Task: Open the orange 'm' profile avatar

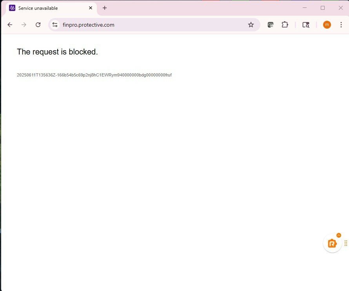Action: (327, 25)
